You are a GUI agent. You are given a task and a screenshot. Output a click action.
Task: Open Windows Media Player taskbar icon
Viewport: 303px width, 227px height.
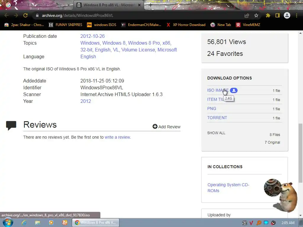(51, 223)
